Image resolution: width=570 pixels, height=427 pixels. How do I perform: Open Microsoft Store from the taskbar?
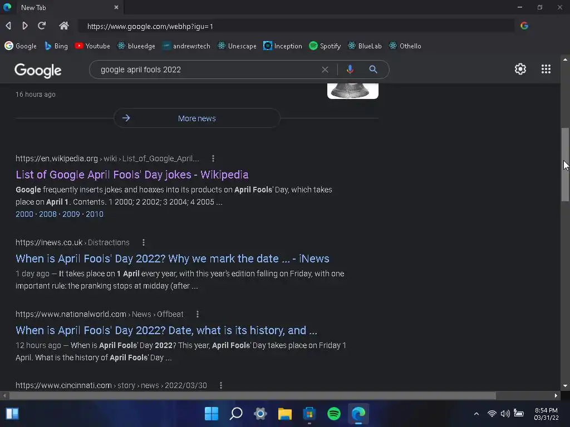pyautogui.click(x=309, y=414)
